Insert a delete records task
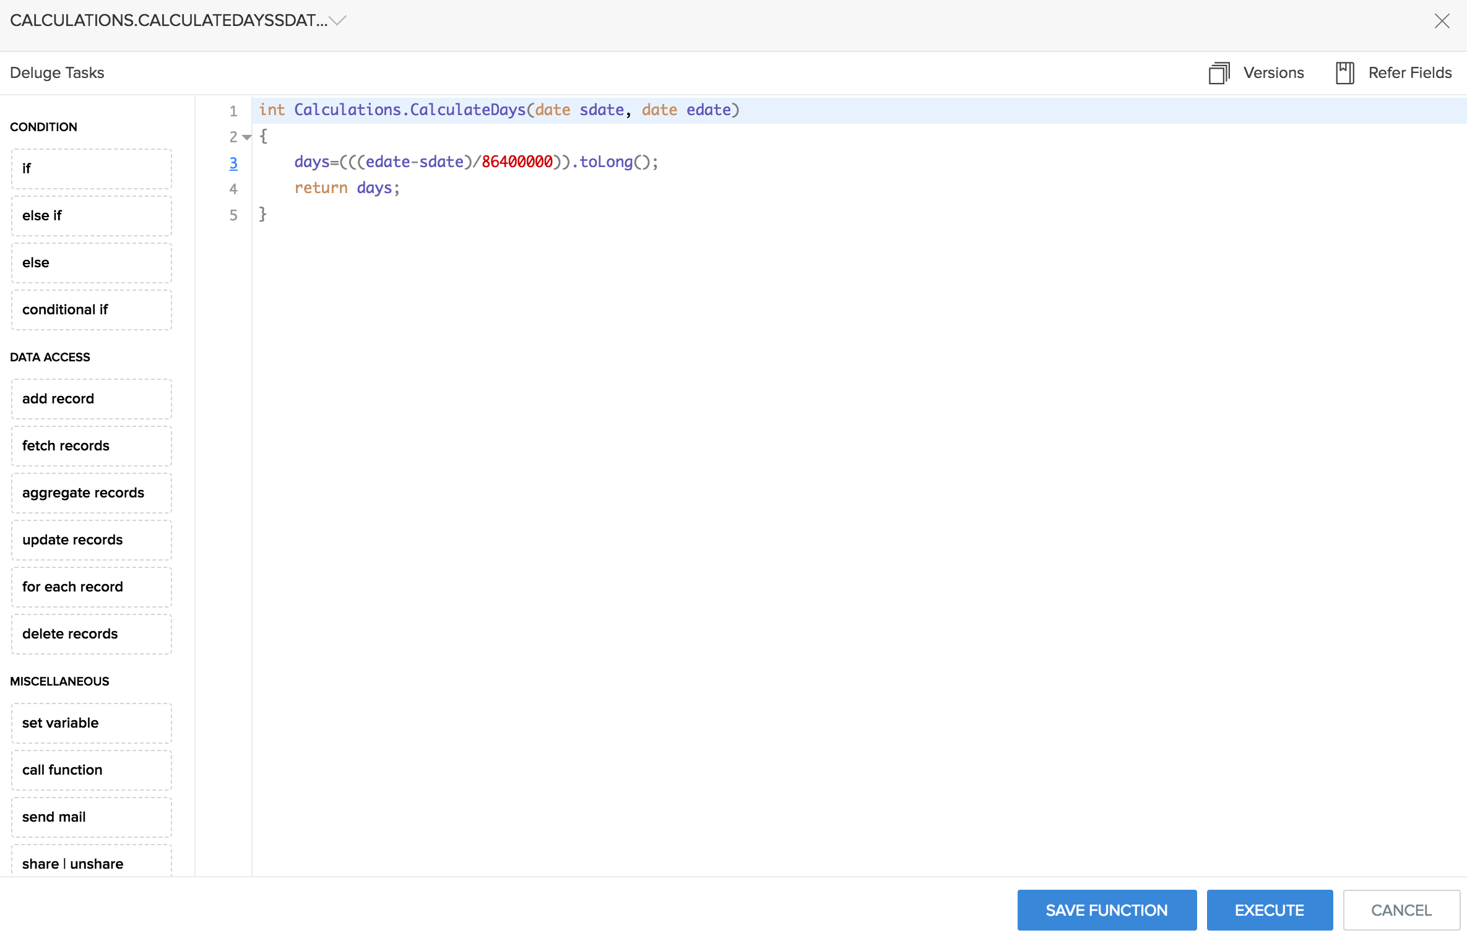 [90, 634]
